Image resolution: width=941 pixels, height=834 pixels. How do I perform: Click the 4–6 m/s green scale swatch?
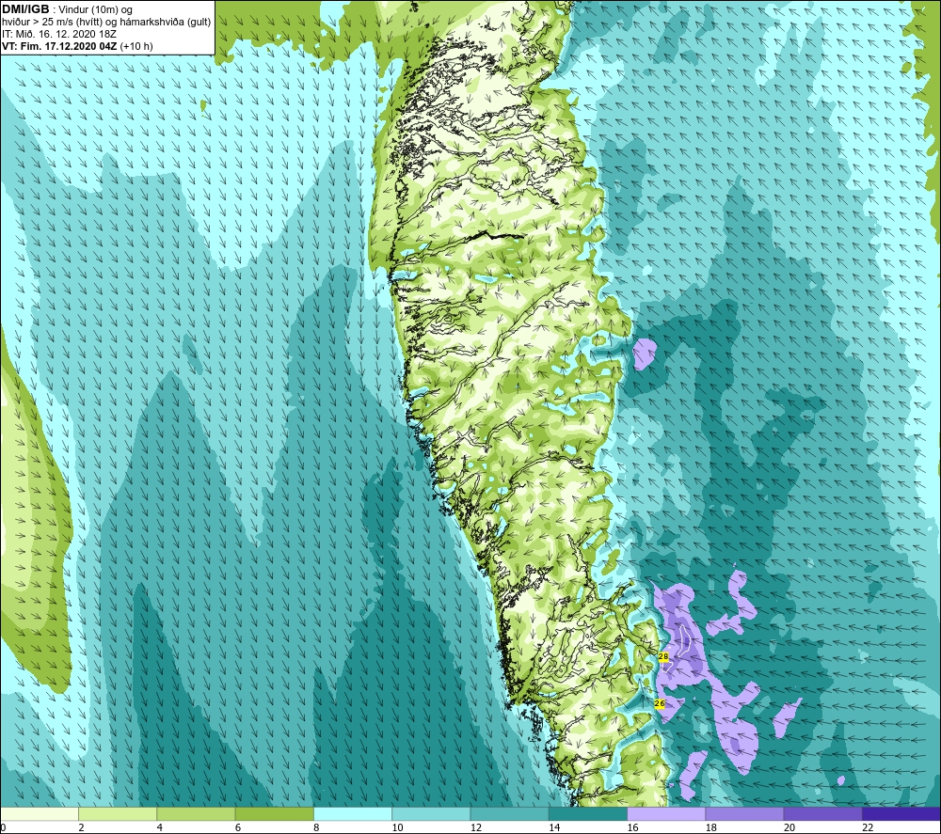click(x=197, y=813)
